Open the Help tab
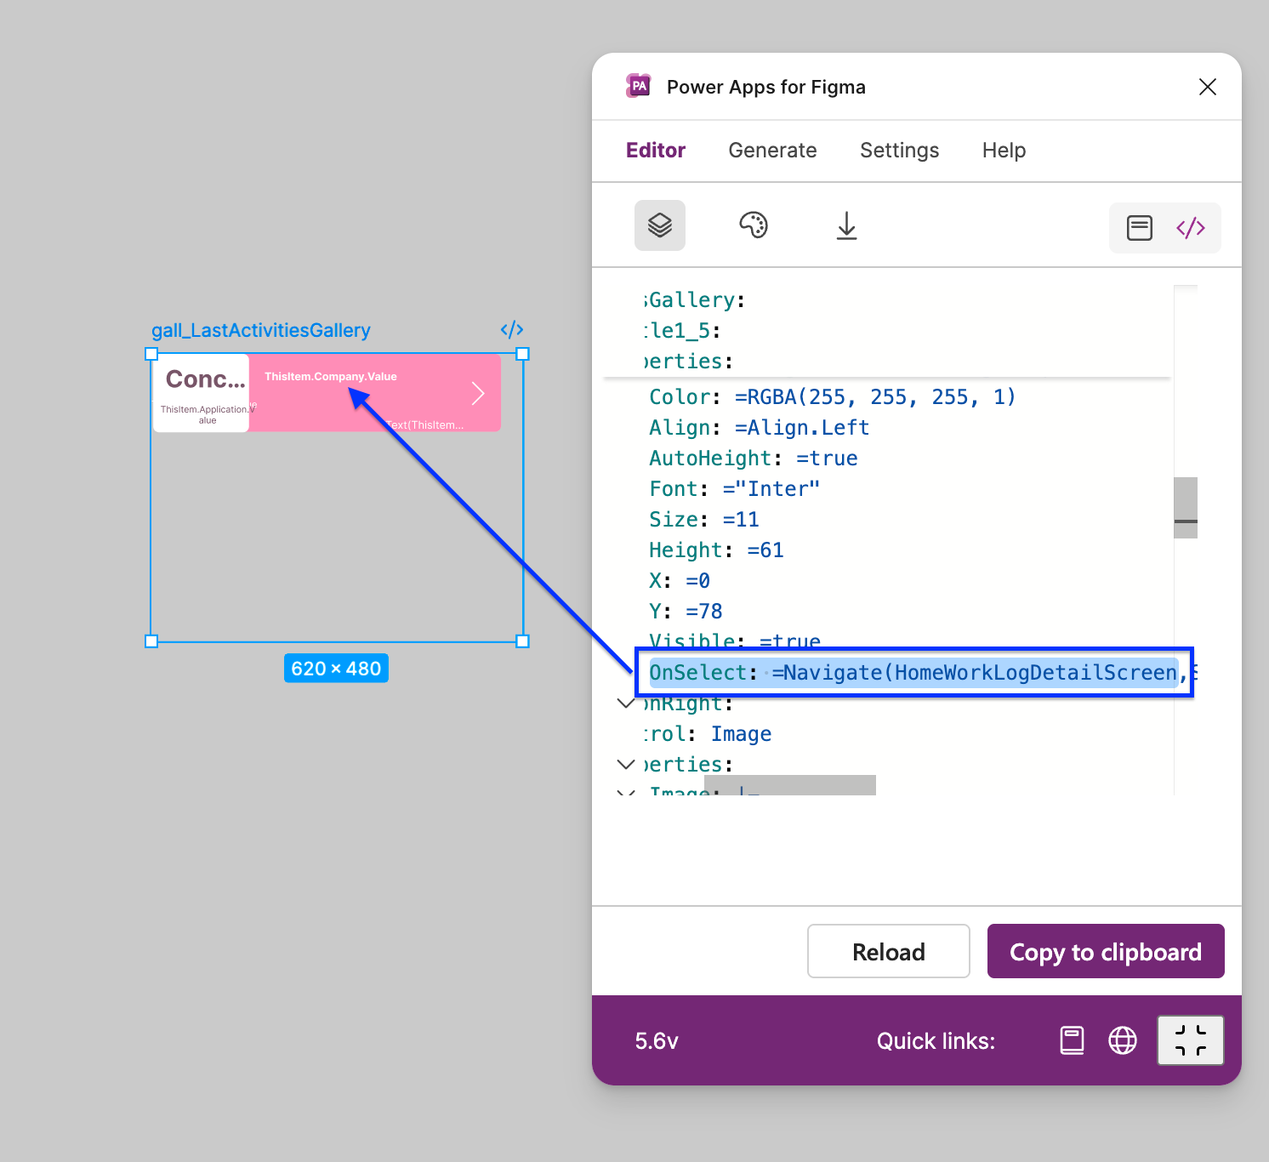The height and width of the screenshot is (1162, 1269). pyautogui.click(x=1004, y=151)
